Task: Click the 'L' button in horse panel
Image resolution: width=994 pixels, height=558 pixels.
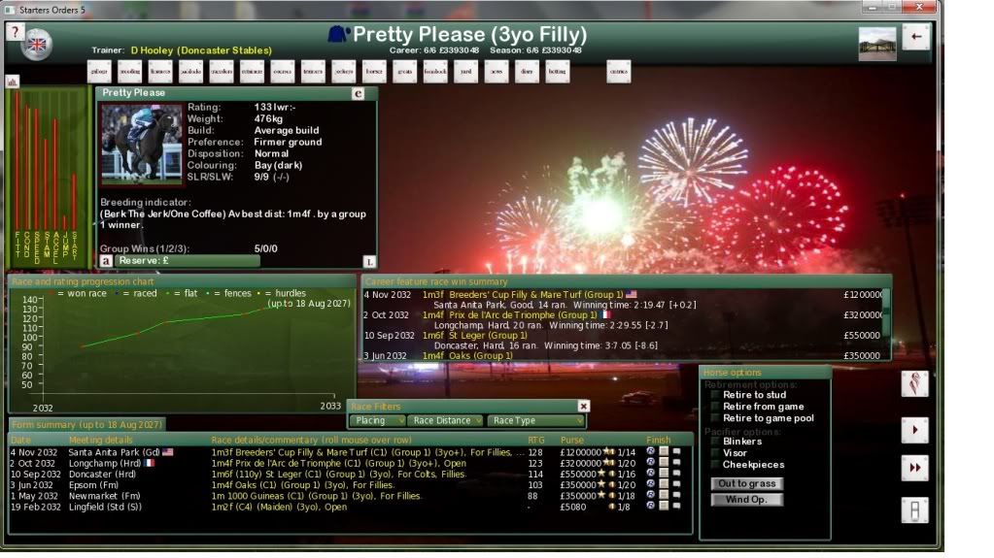Action: [x=369, y=261]
